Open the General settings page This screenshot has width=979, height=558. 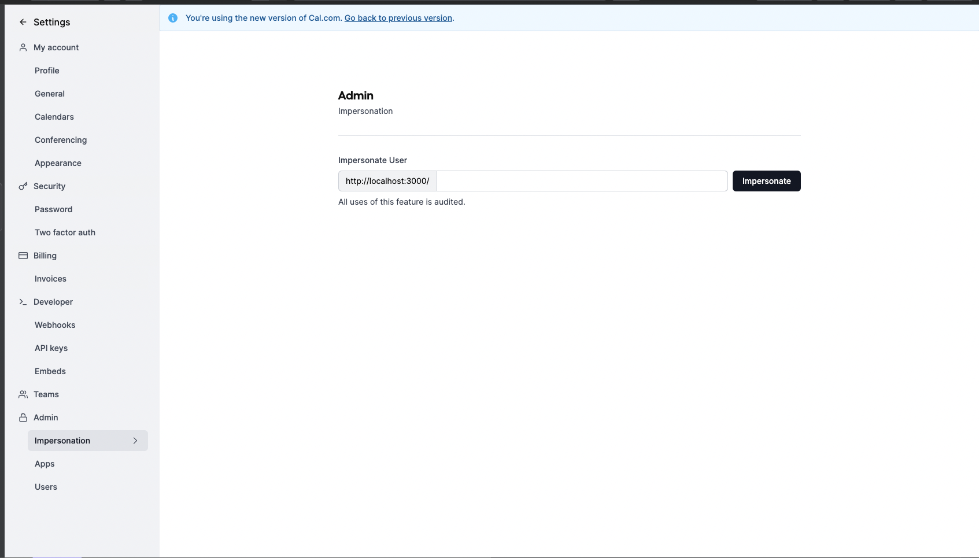pyautogui.click(x=50, y=94)
